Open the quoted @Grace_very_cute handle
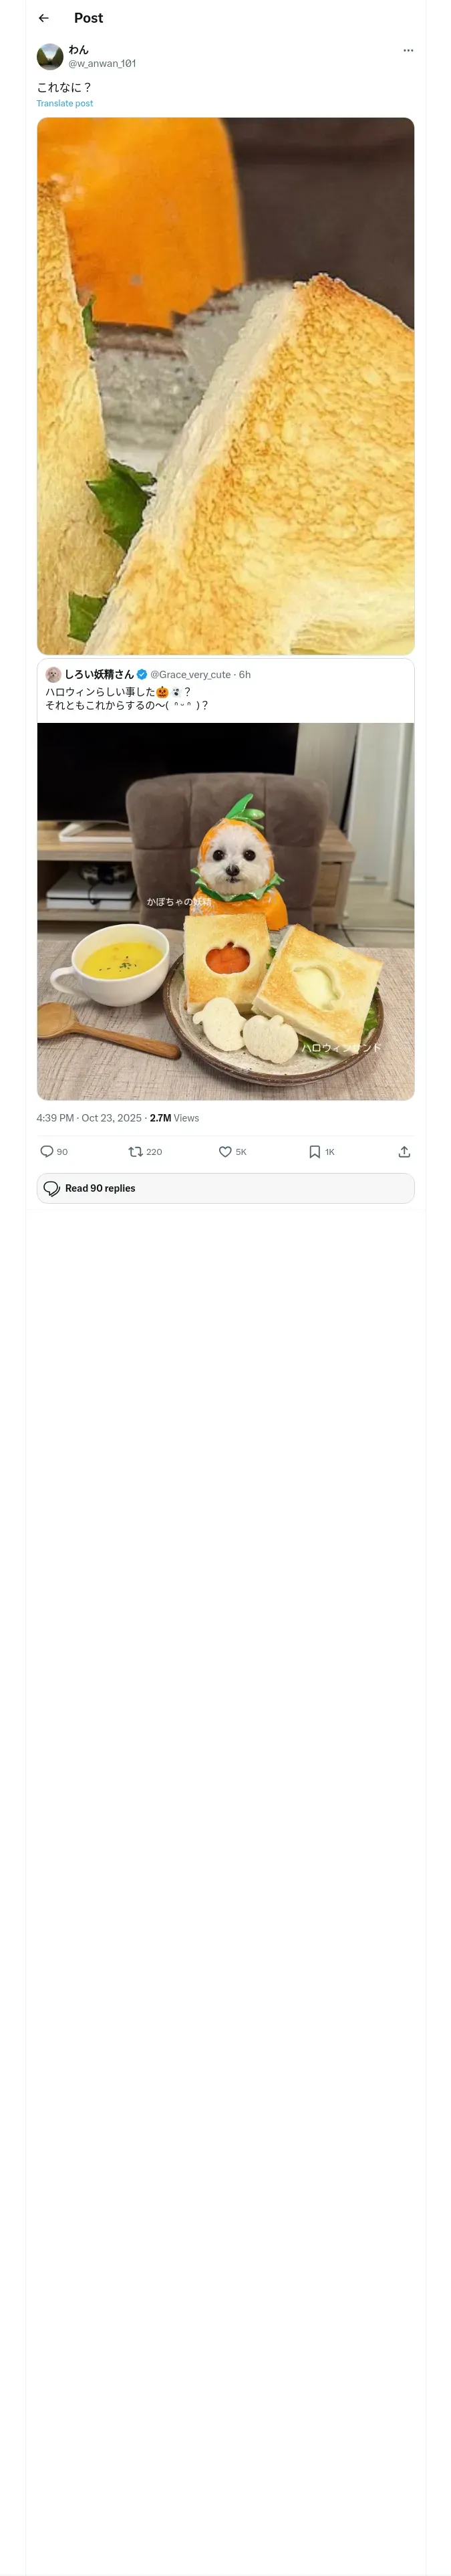Screen dimensions: 451x2576 (190, 675)
